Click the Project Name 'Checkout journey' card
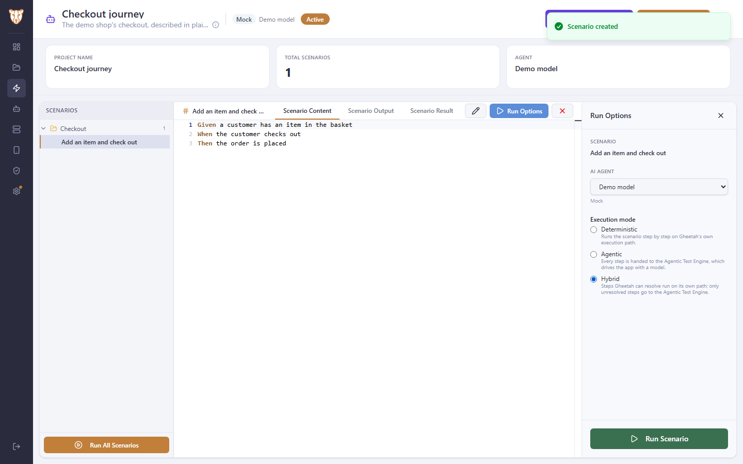The height and width of the screenshot is (464, 743). point(157,67)
